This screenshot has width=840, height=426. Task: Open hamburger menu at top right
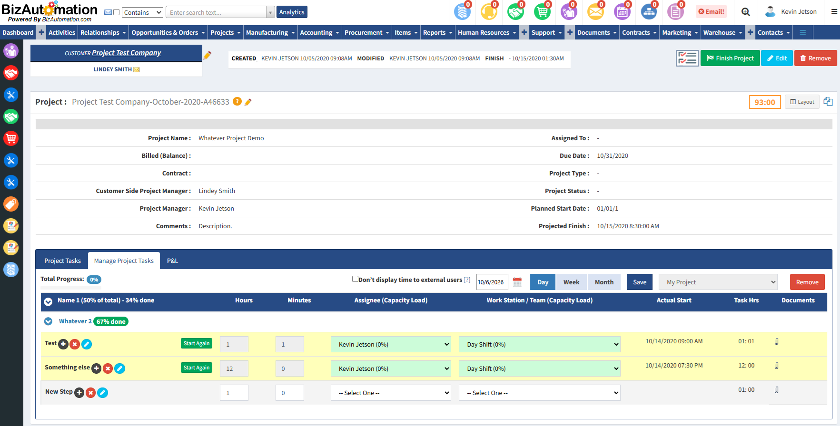(x=834, y=12)
